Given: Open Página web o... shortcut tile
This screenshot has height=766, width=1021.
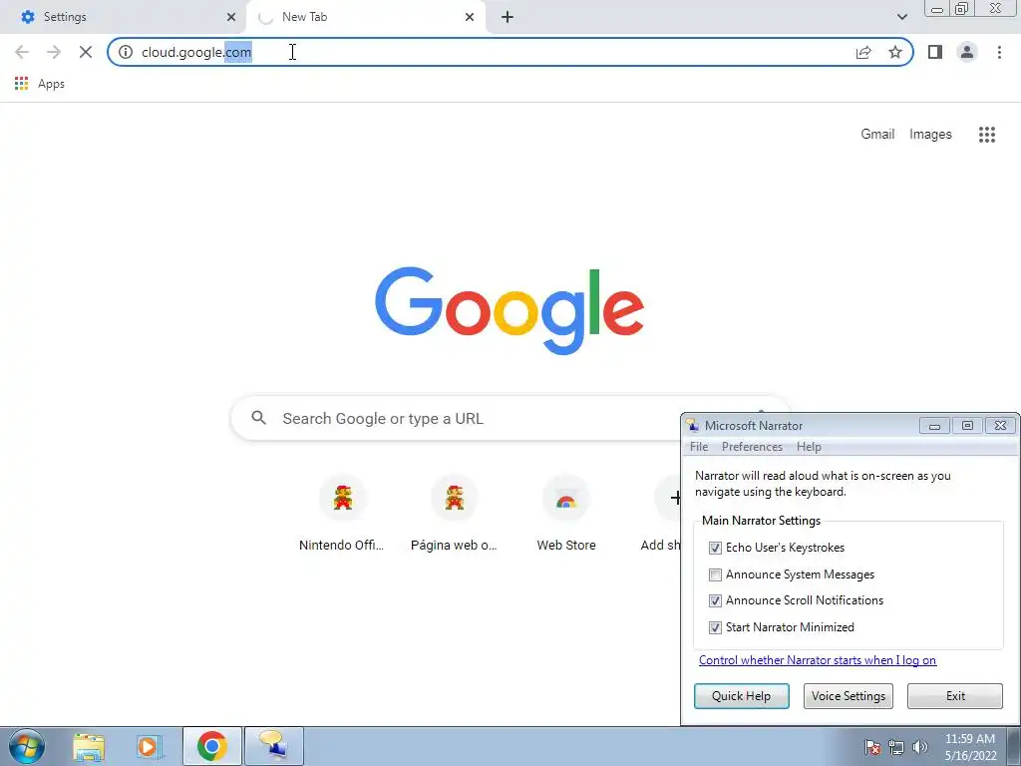Looking at the screenshot, I should pos(454,515).
